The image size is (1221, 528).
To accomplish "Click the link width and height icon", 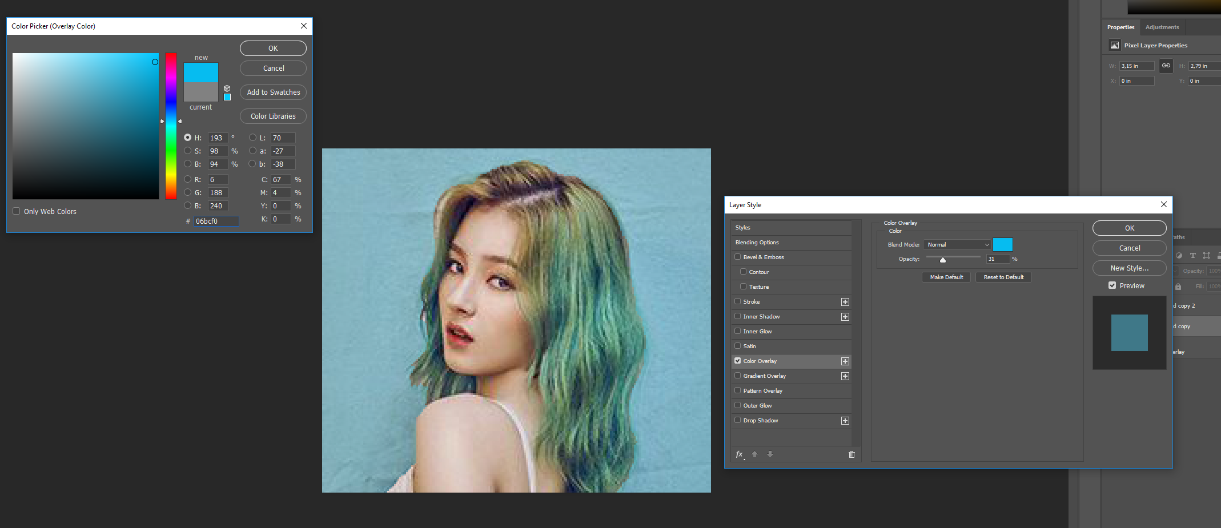I will (1166, 66).
